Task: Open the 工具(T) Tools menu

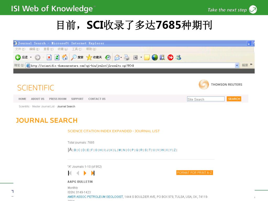Action: tap(77, 49)
